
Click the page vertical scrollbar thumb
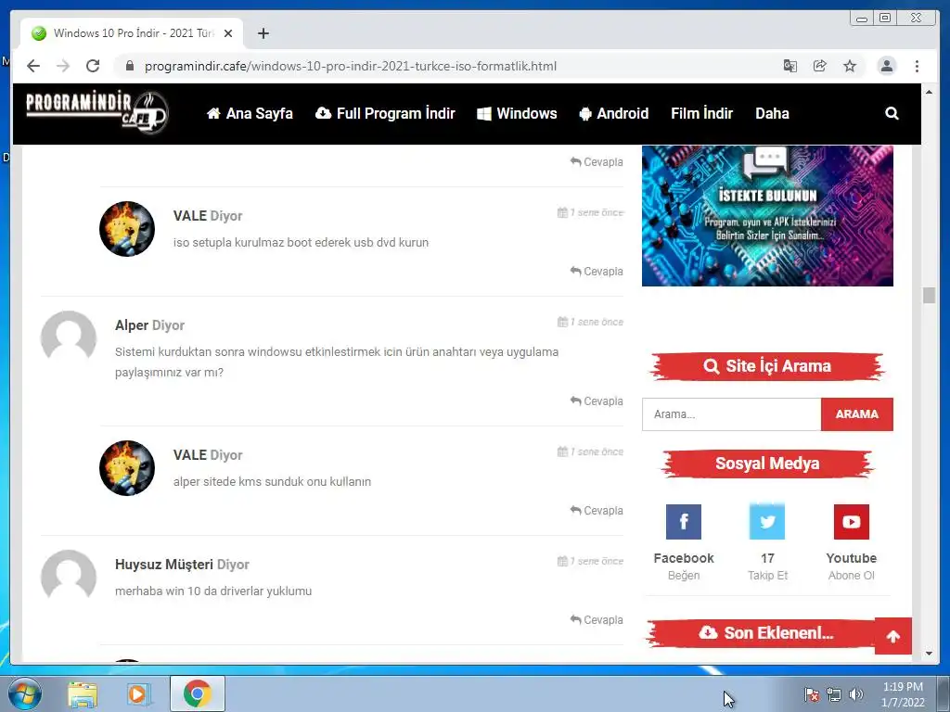[x=929, y=295]
